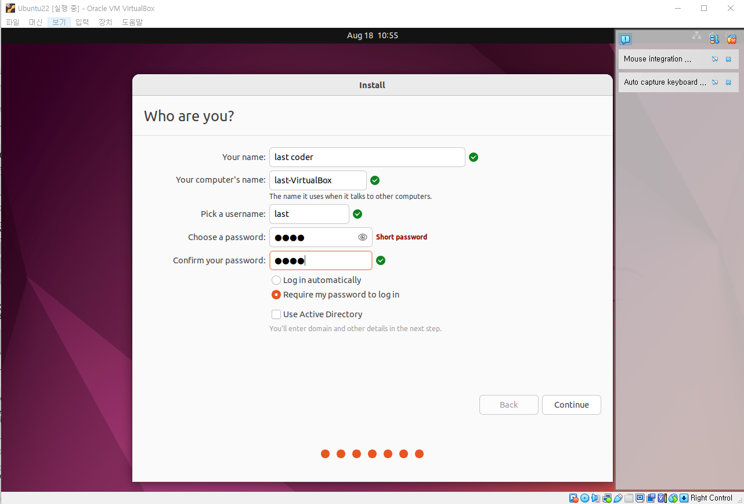Dismiss the Mouse integration notification
This screenshot has height=504, width=744.
(728, 59)
